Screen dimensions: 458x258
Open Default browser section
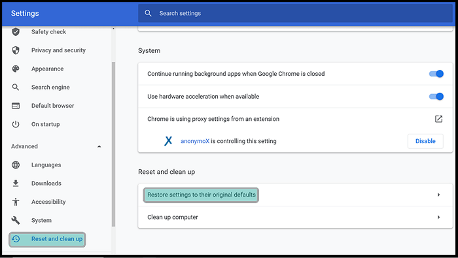[52, 106]
